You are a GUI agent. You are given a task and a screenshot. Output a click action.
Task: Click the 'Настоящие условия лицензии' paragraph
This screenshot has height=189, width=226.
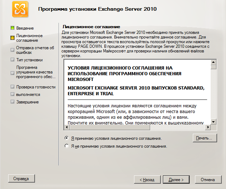coord(135,114)
